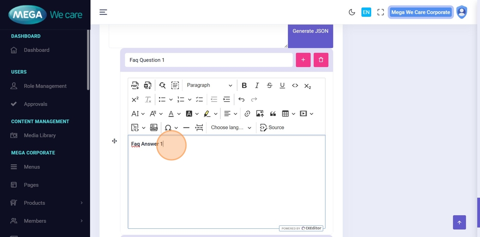Apply strikethrough formatting

point(270,85)
